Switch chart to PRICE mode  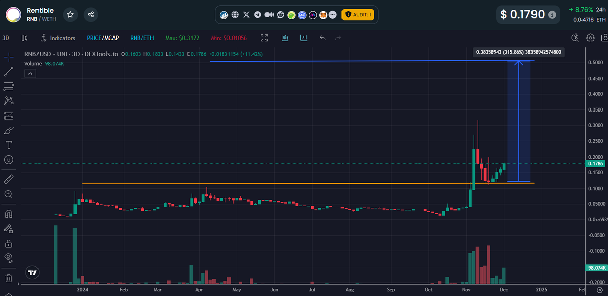pos(94,38)
